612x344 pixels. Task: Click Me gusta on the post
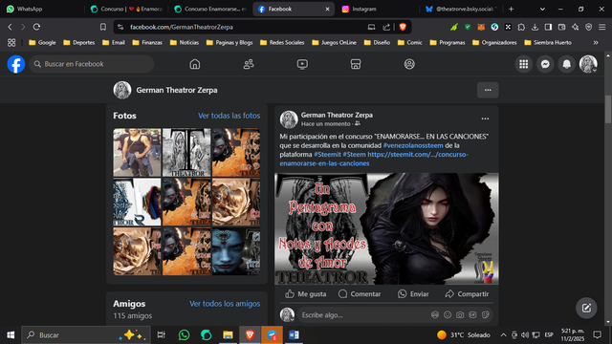(x=306, y=294)
